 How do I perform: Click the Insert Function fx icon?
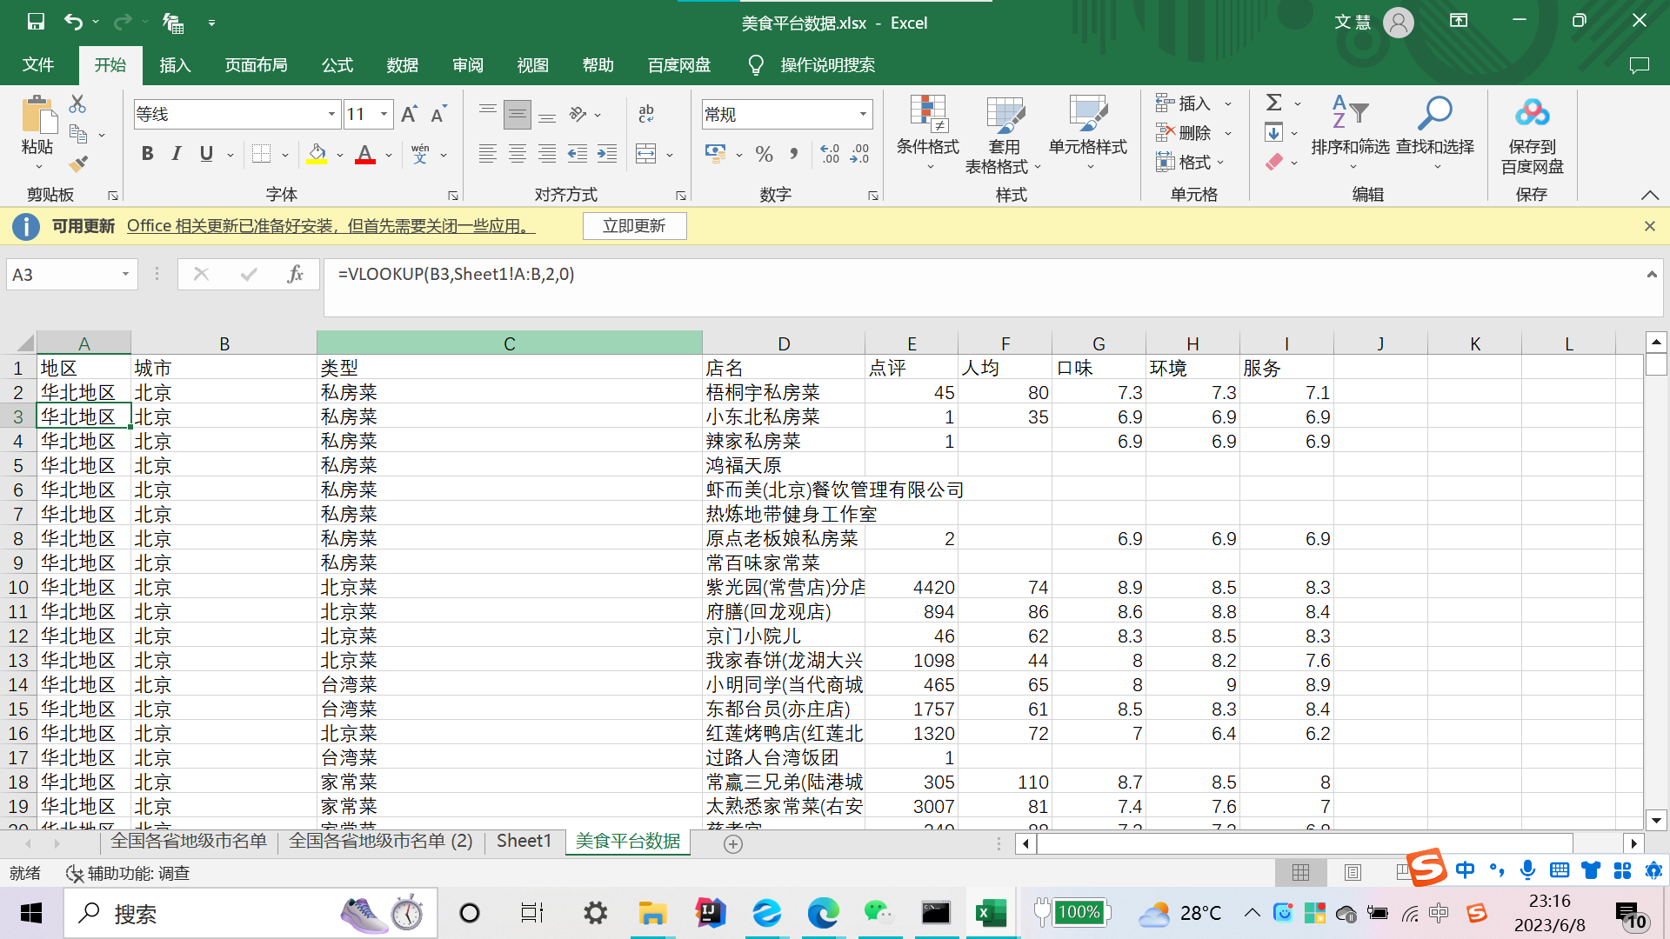tap(295, 275)
